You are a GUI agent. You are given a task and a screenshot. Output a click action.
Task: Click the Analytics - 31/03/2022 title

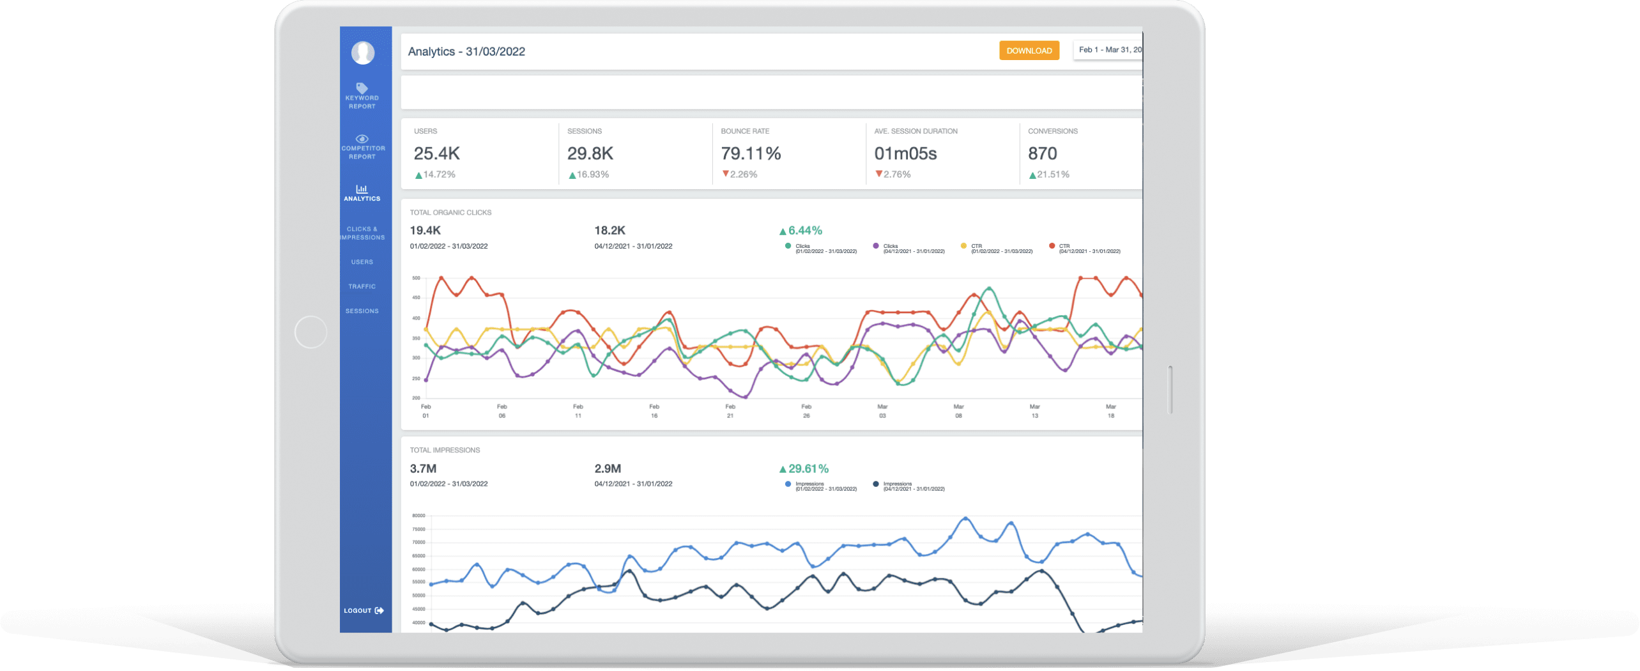coord(466,52)
